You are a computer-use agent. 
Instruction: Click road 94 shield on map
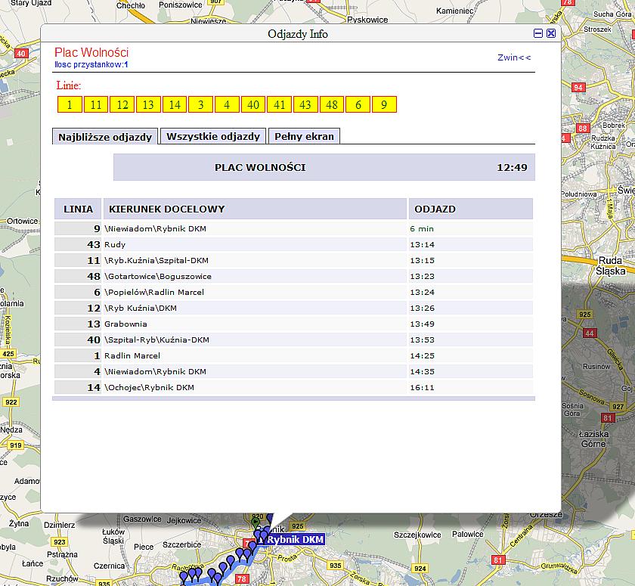578,87
